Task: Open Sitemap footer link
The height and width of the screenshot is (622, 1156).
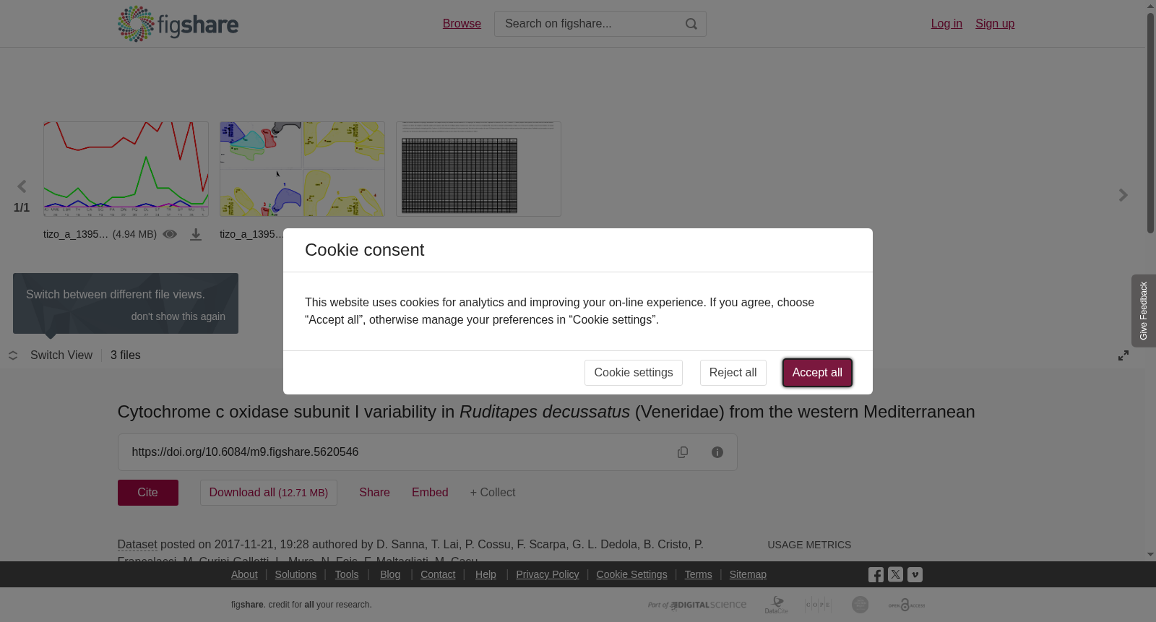Action: click(x=748, y=574)
